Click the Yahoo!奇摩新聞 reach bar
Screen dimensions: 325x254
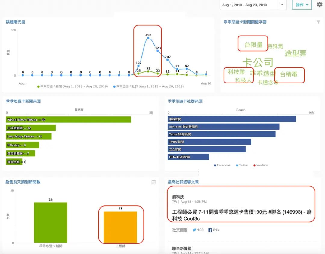pyautogui.click(x=221, y=134)
